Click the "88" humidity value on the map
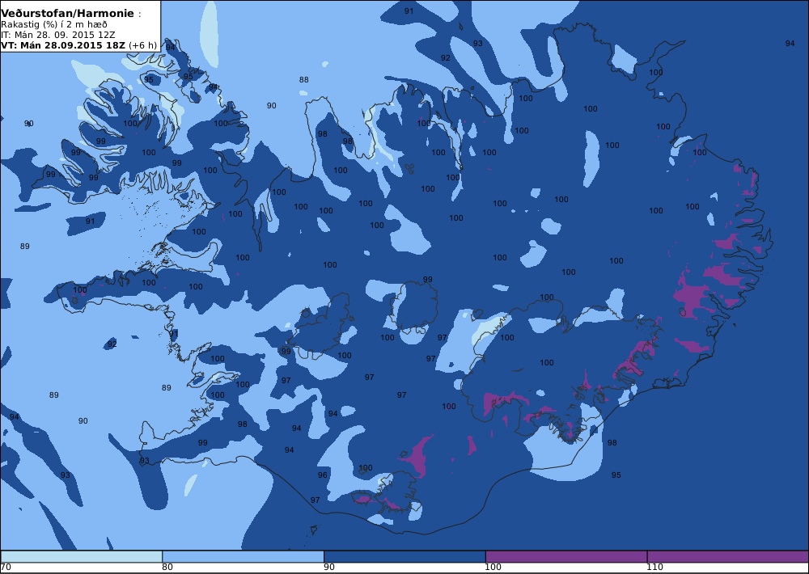The height and width of the screenshot is (574, 809). [304, 80]
